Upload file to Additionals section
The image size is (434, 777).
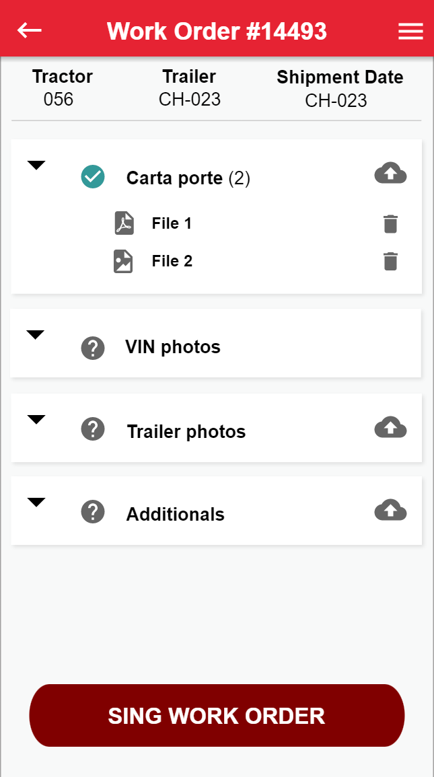point(390,510)
